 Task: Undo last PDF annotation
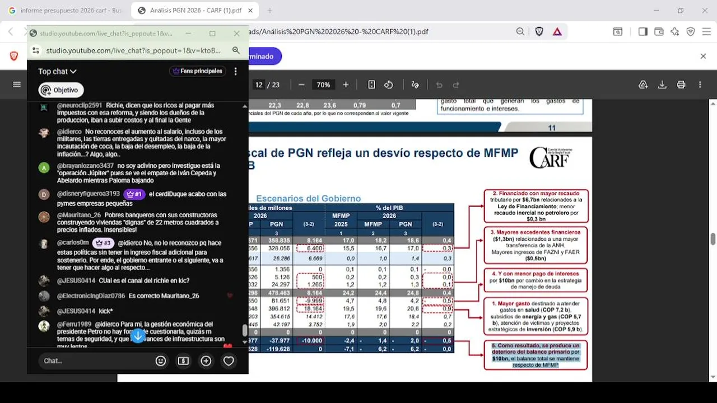click(x=439, y=85)
